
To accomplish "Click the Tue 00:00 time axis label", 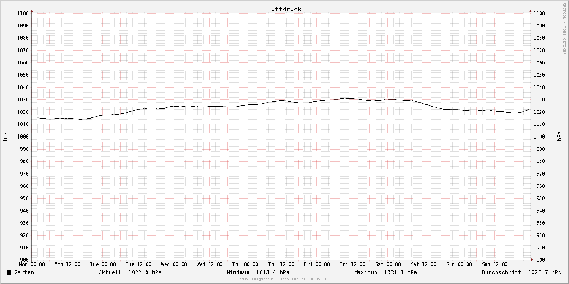I will [103, 264].
